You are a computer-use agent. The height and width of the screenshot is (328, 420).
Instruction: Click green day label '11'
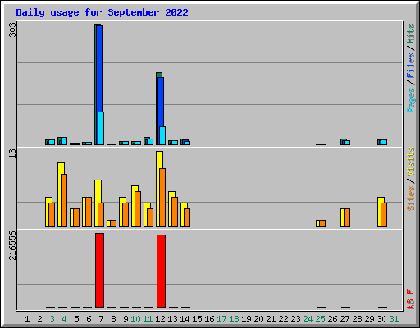click(148, 319)
